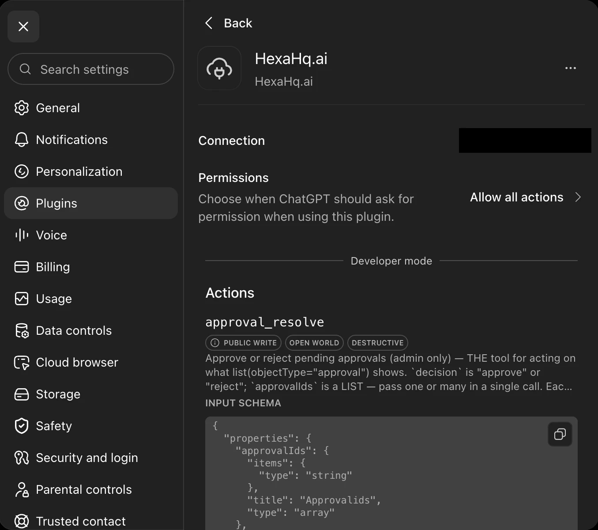The image size is (598, 530).
Task: Click the Connection heading
Action: (232, 140)
